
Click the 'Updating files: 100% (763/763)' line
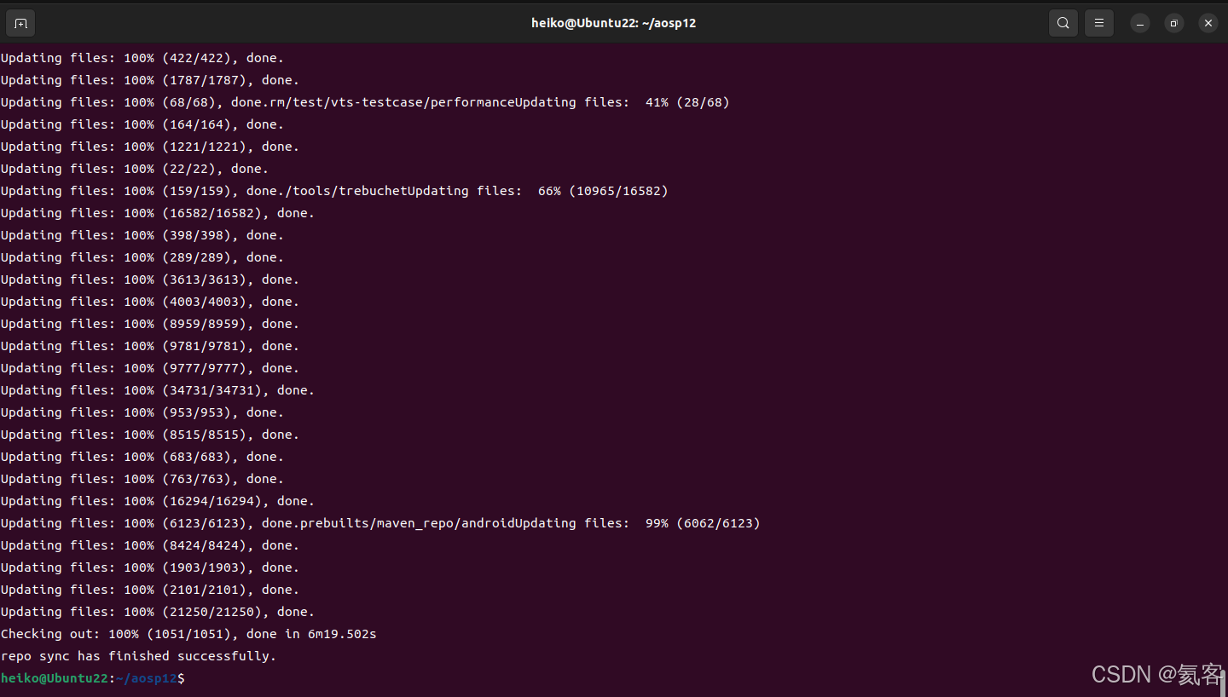(142, 479)
